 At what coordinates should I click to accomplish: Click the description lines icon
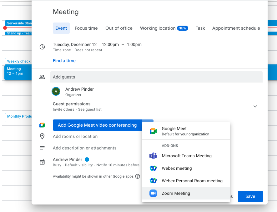[42, 148]
